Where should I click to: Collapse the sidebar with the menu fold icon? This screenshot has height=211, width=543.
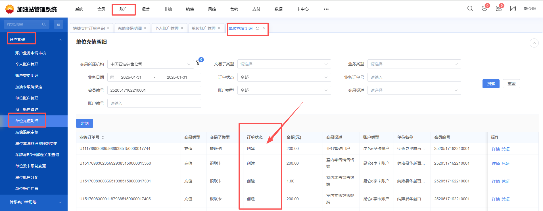[58, 24]
